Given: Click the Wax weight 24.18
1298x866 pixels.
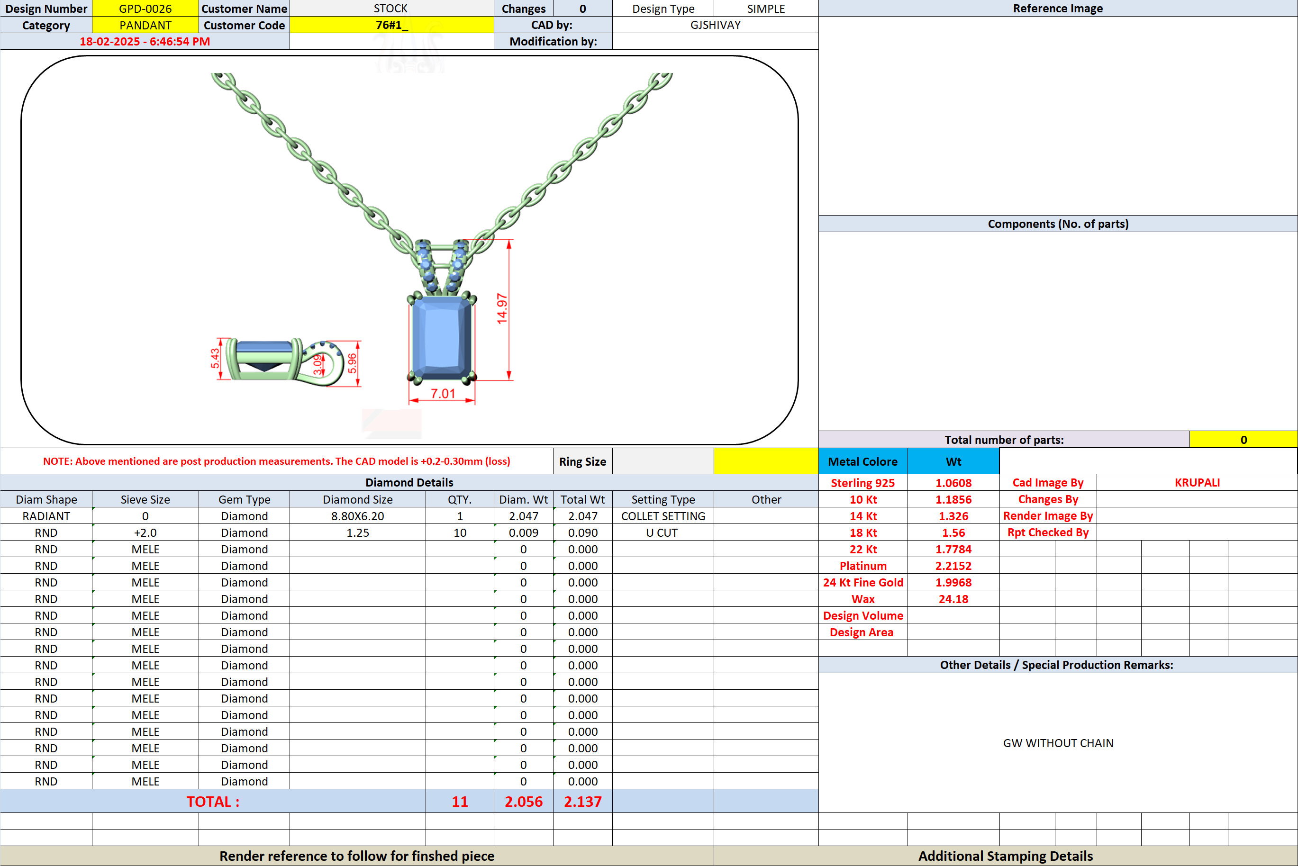Looking at the screenshot, I should click(x=954, y=599).
